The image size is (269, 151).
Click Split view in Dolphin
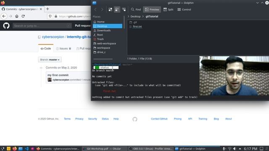(168, 10)
